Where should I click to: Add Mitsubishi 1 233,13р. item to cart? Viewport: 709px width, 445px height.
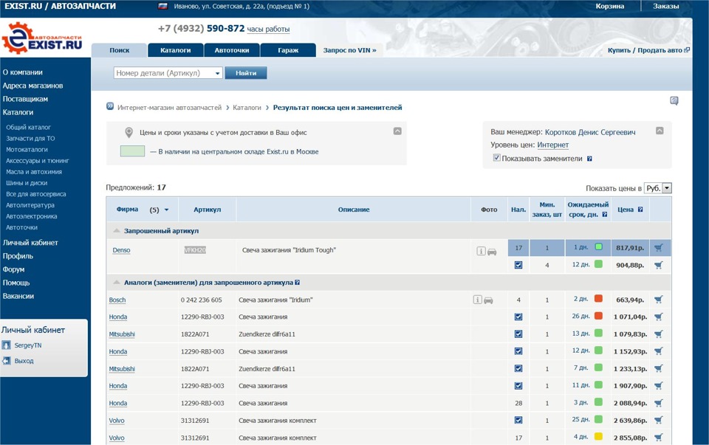[658, 369]
